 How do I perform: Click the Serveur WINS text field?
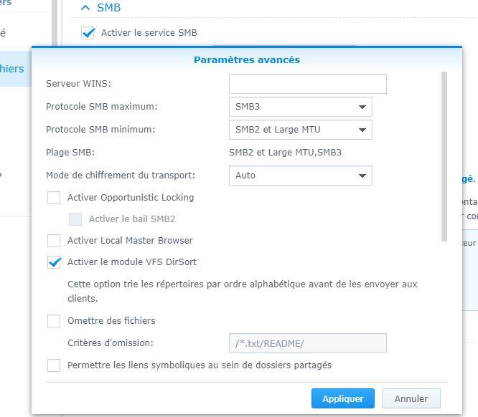click(x=307, y=84)
